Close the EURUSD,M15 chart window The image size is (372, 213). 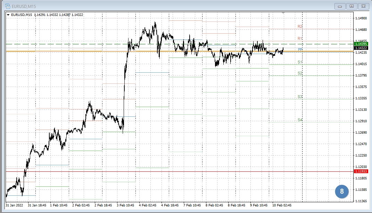363,6
